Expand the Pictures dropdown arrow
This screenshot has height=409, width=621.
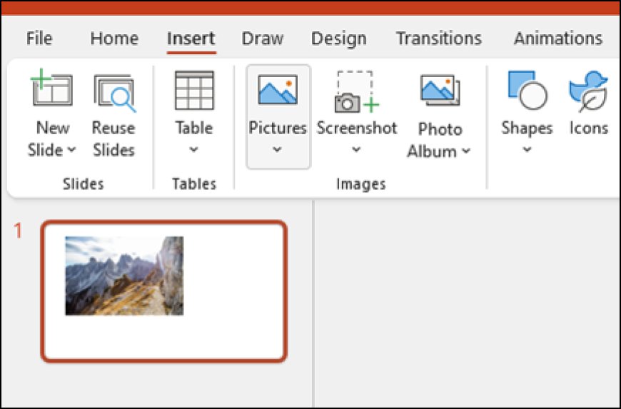tap(278, 151)
